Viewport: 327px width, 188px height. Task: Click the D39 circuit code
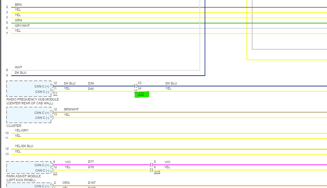pos(91,83)
